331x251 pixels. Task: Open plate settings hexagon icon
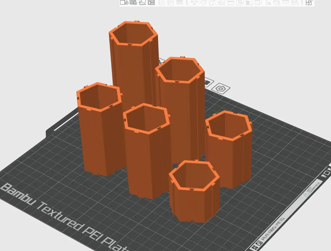(x=221, y=89)
